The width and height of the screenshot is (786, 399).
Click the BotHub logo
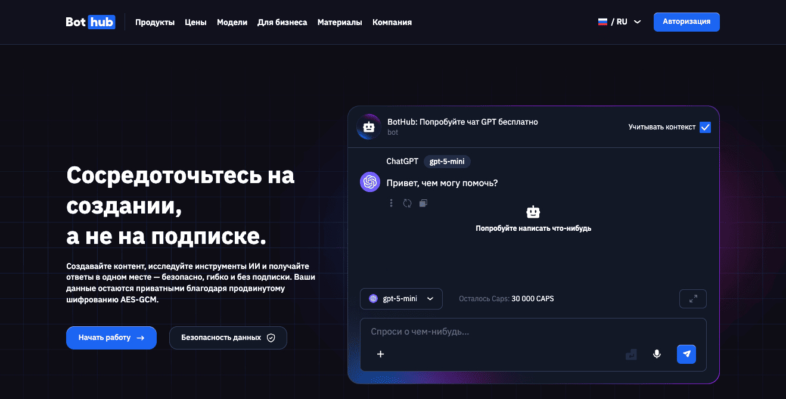tap(91, 22)
